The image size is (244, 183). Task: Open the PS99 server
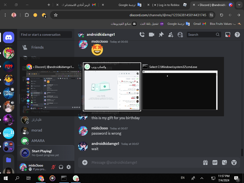point(9,66)
